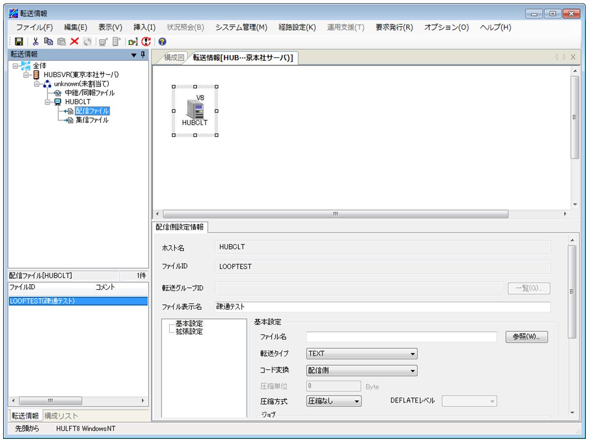Click the ファイル名 input field
The image size is (589, 442).
(x=402, y=337)
